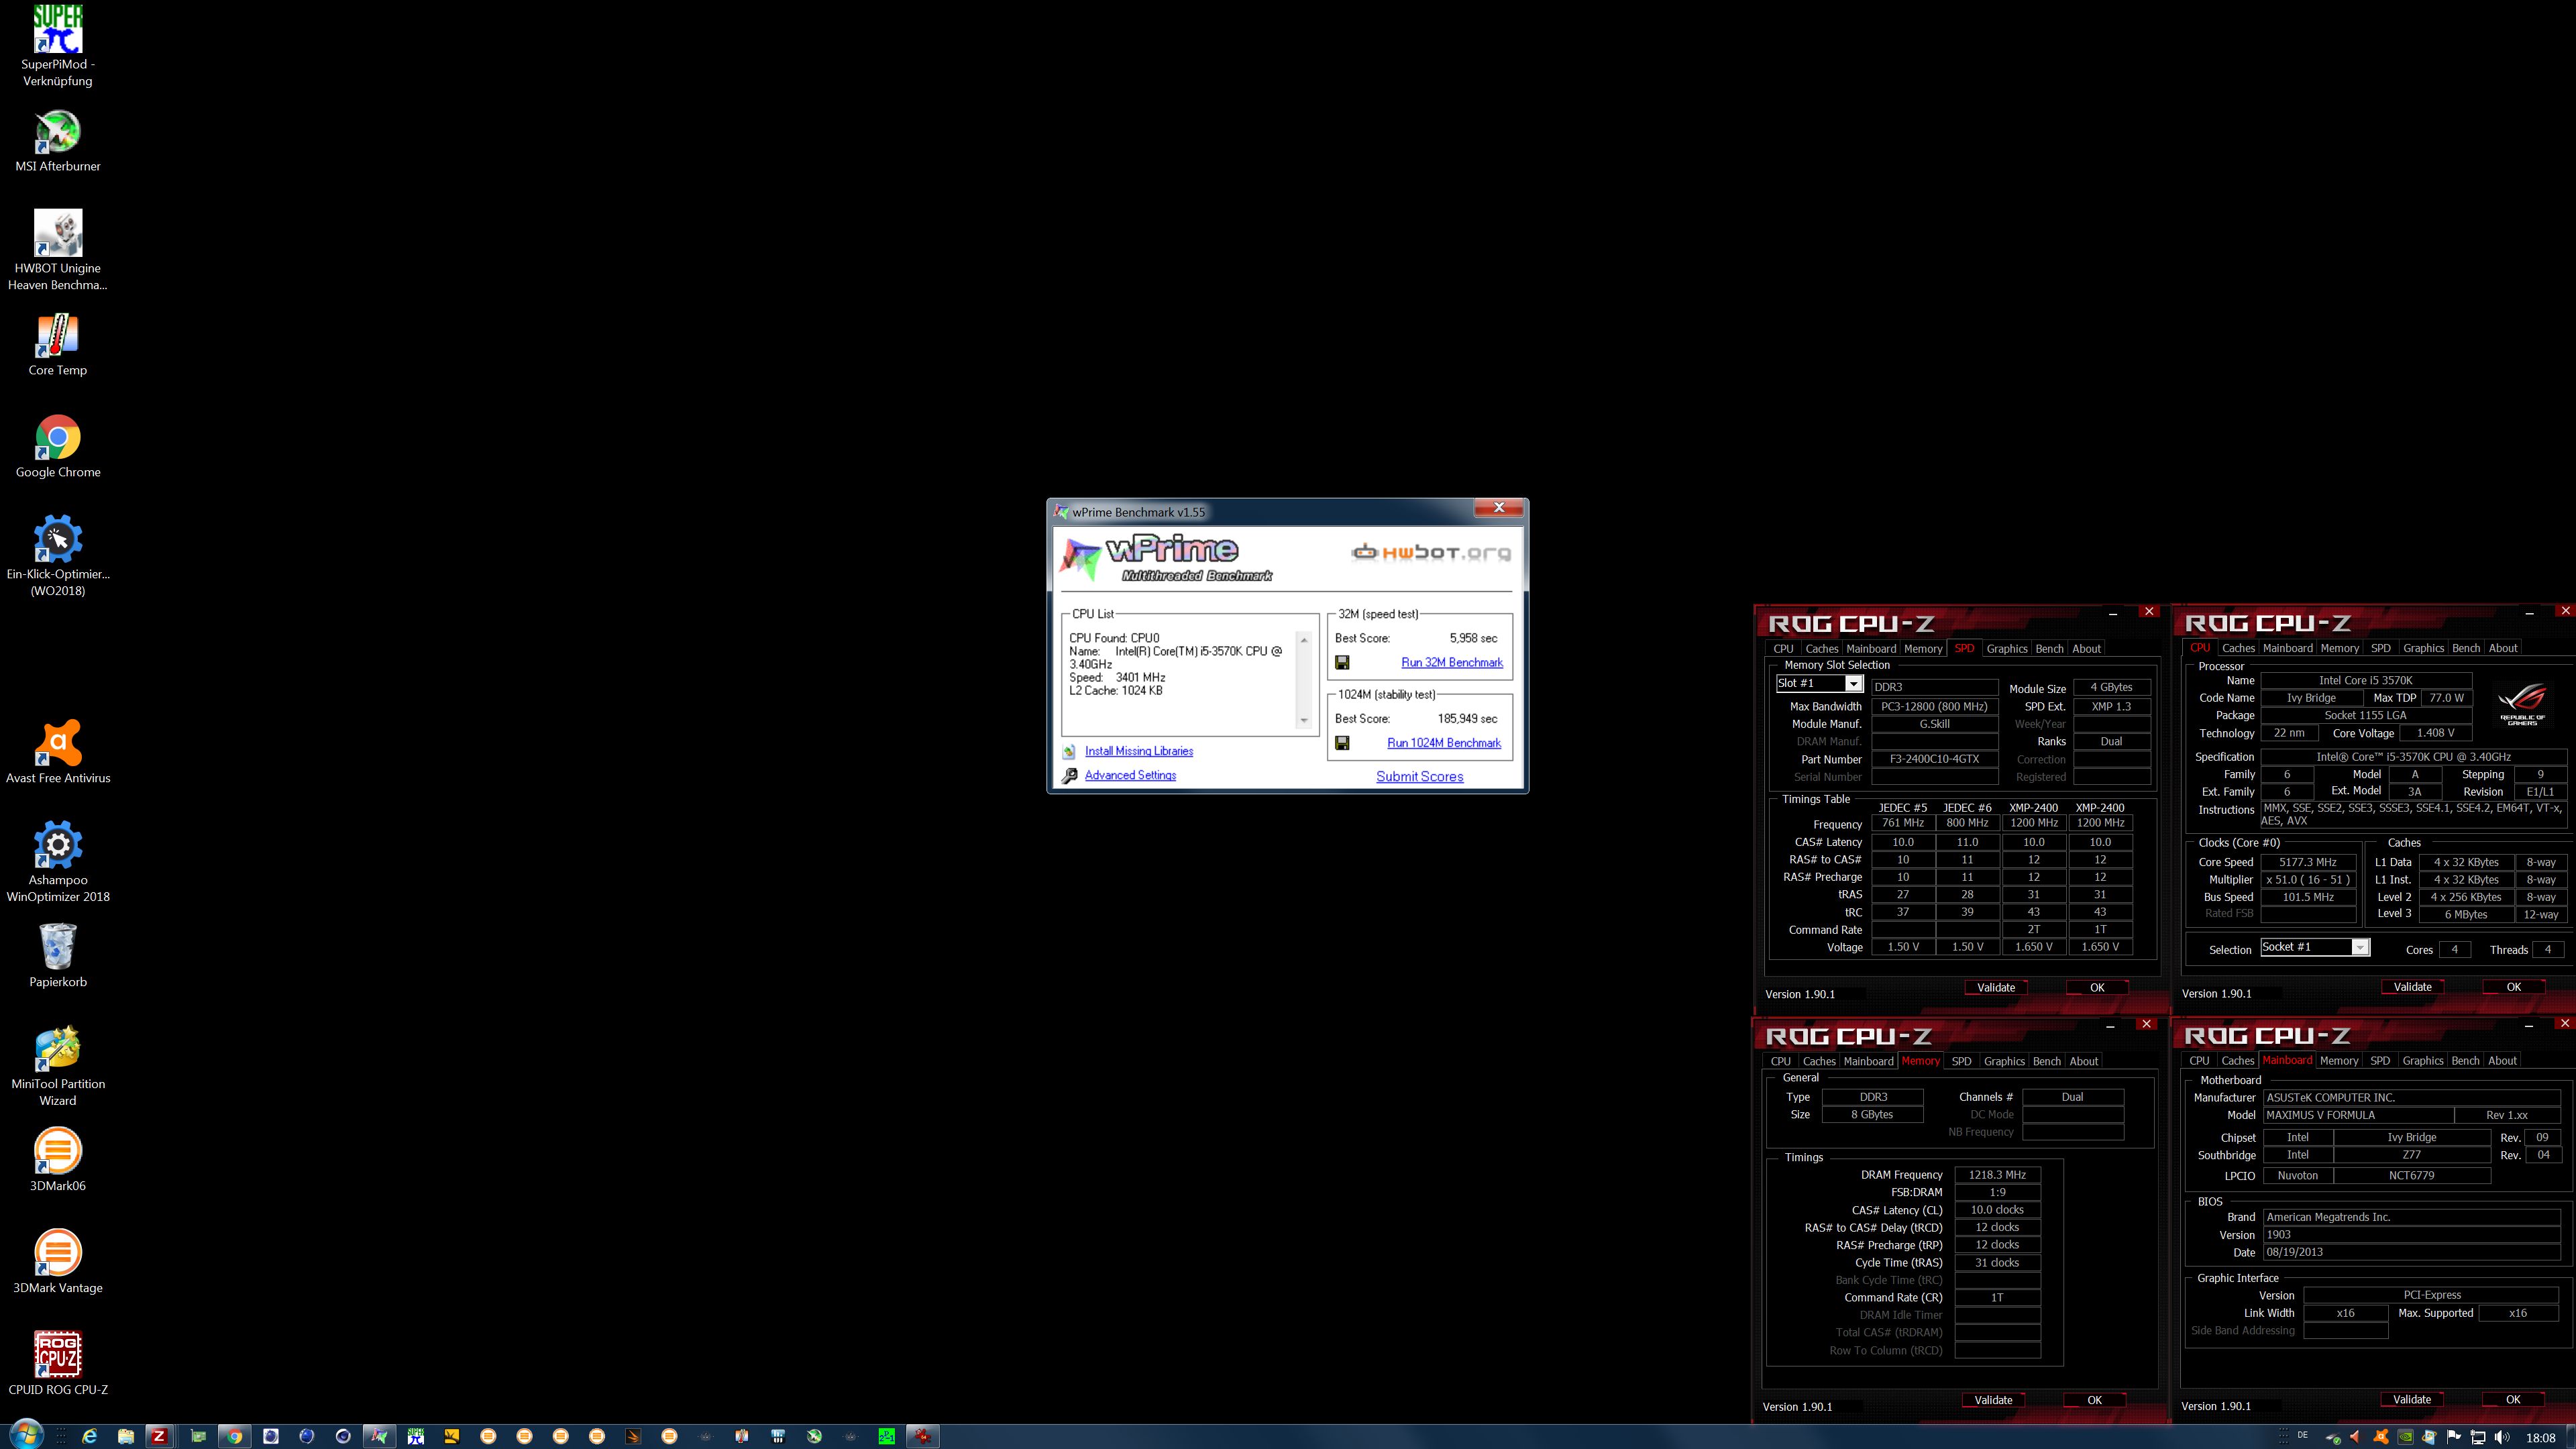Click the green Prime95 icon in taskbar

[887, 1437]
